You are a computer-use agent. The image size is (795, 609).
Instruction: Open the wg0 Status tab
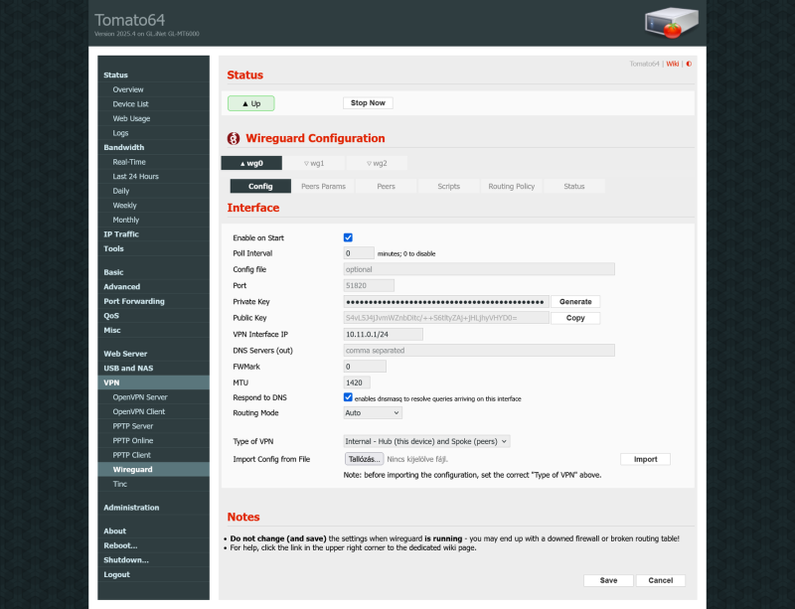pyautogui.click(x=574, y=186)
